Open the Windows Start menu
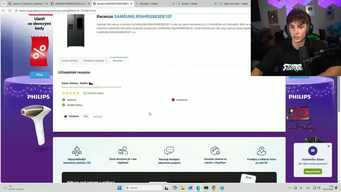 point(119,188)
